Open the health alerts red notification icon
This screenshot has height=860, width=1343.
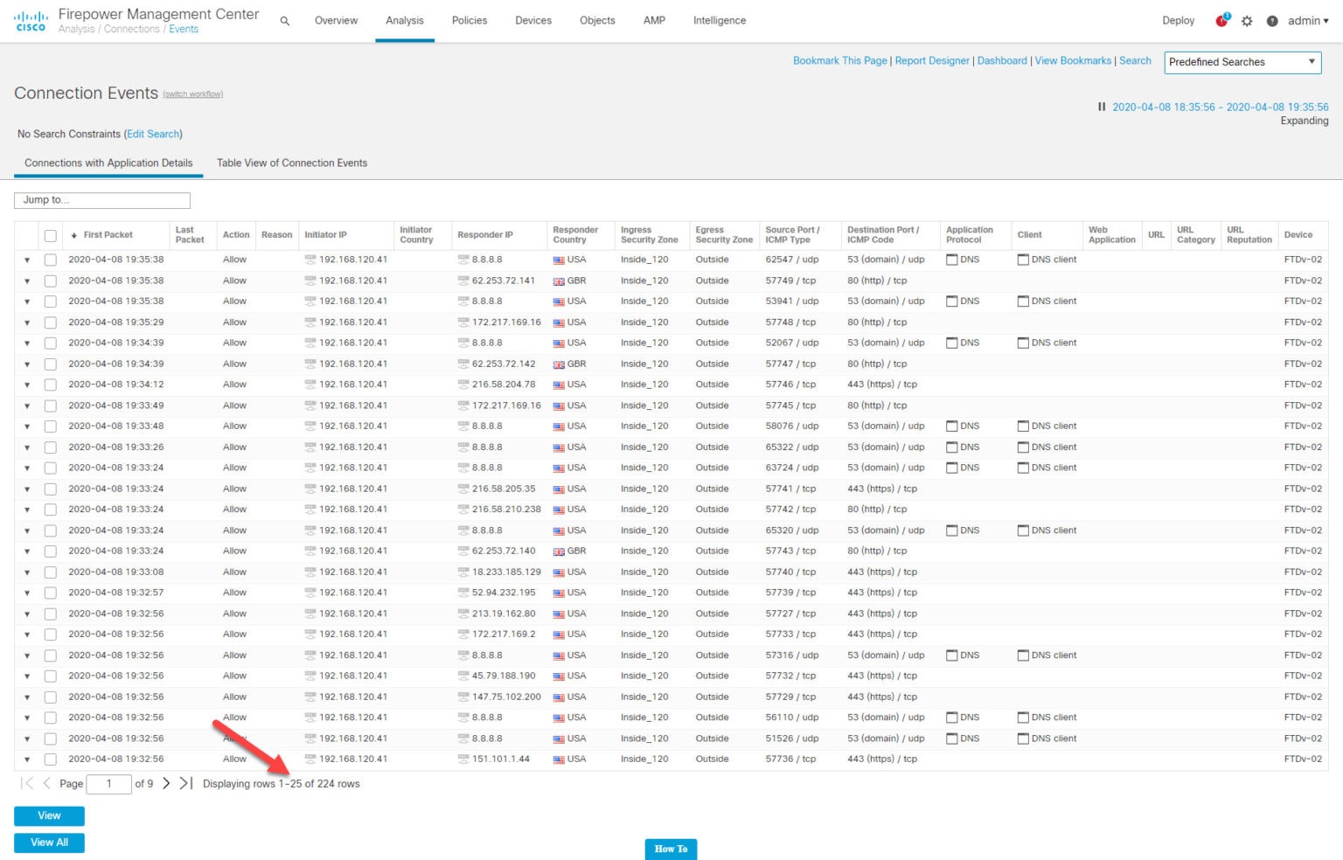[x=1221, y=20]
